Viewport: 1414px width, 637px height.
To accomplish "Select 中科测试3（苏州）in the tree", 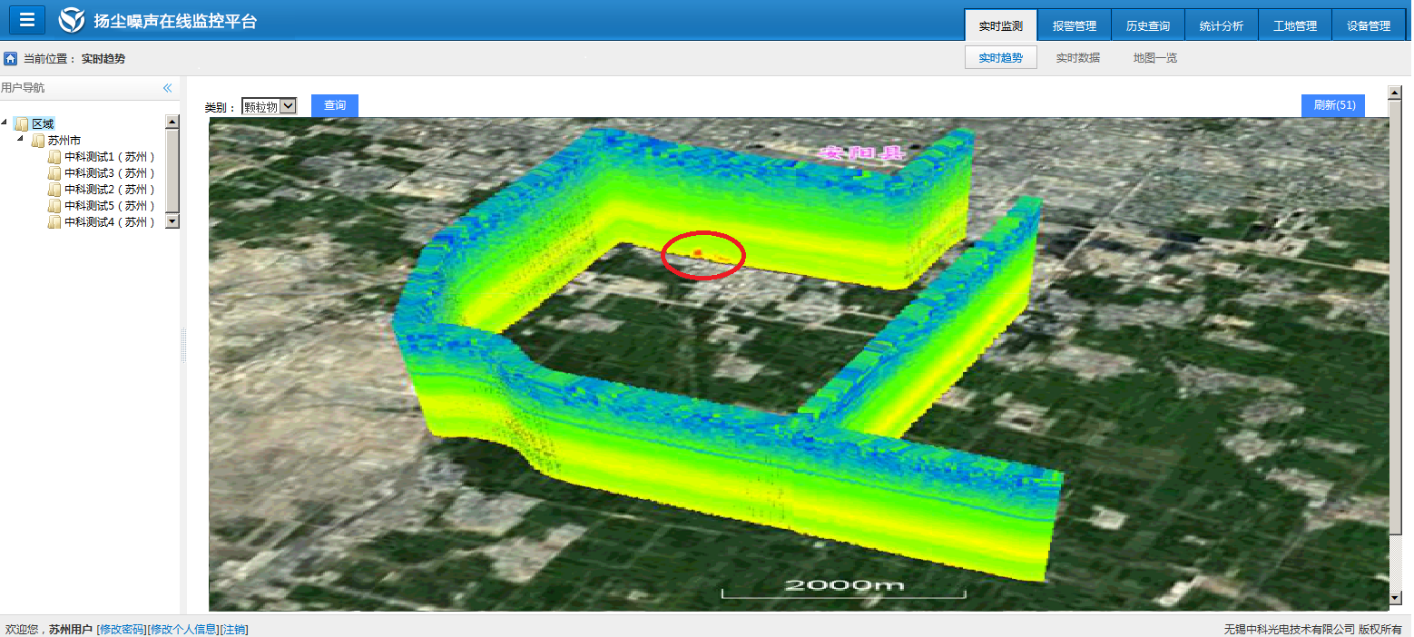I will (109, 173).
